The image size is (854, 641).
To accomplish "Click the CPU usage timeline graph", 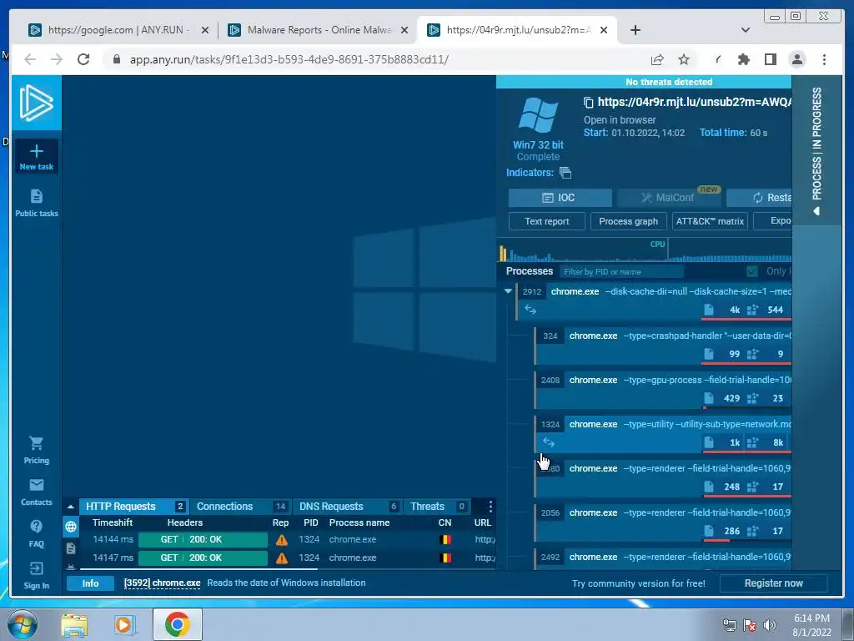I will click(x=645, y=250).
